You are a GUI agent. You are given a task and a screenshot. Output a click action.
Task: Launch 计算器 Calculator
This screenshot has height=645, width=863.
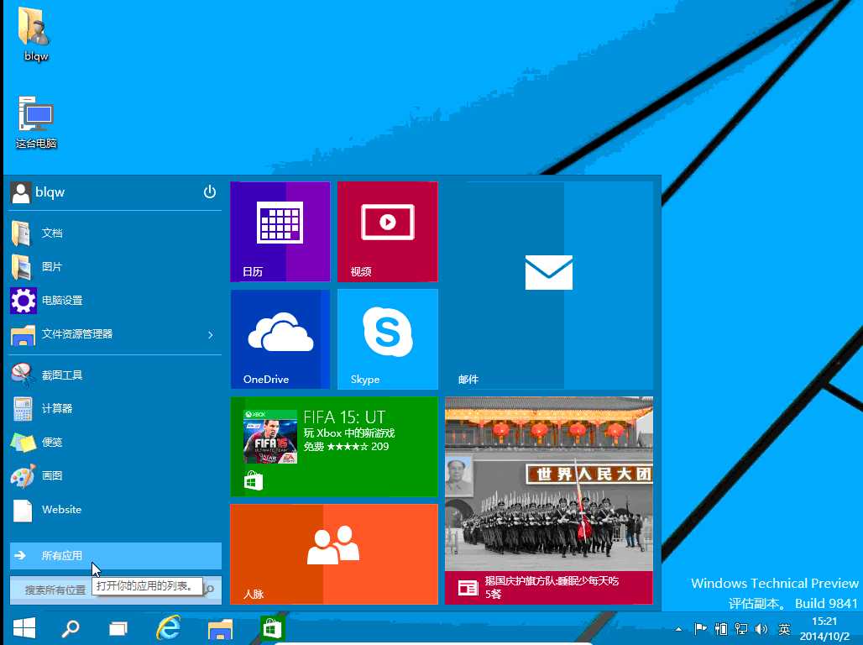[x=116, y=409]
